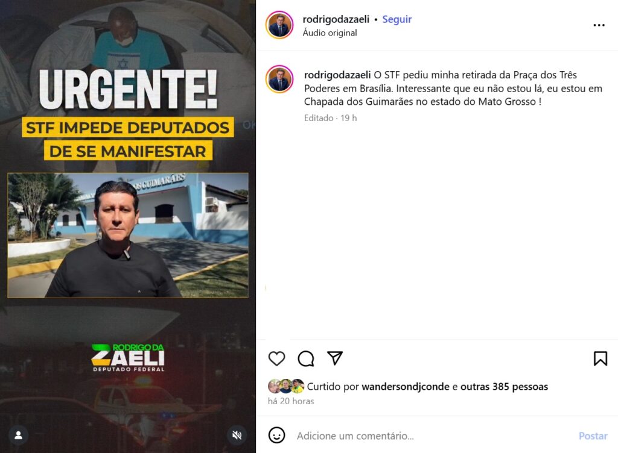Click Postar to submit comment
Image resolution: width=618 pixels, height=453 pixels.
click(593, 436)
